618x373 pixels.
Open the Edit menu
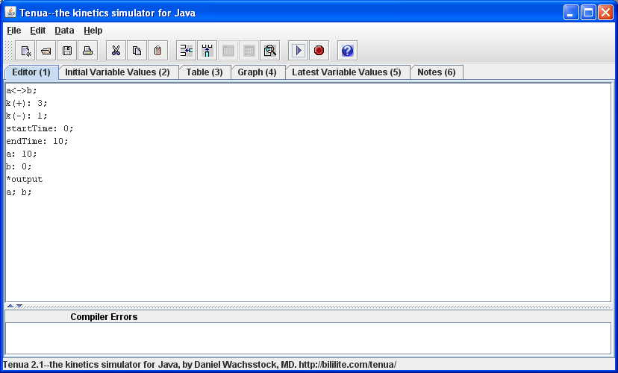[38, 31]
